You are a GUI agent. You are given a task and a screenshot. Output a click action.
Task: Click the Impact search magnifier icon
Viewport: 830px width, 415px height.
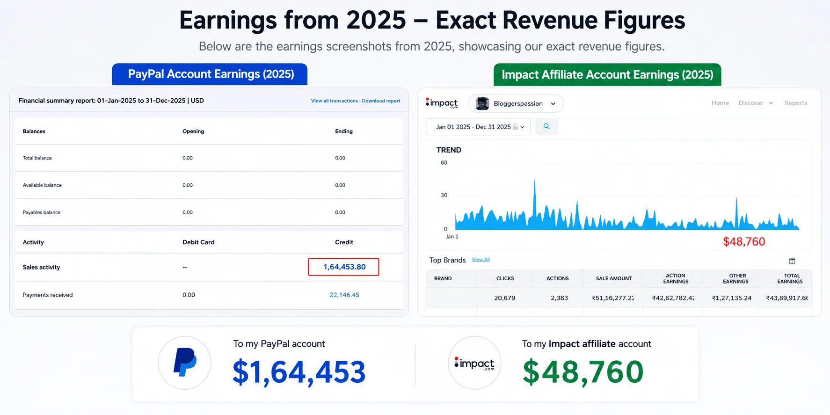[x=546, y=127]
